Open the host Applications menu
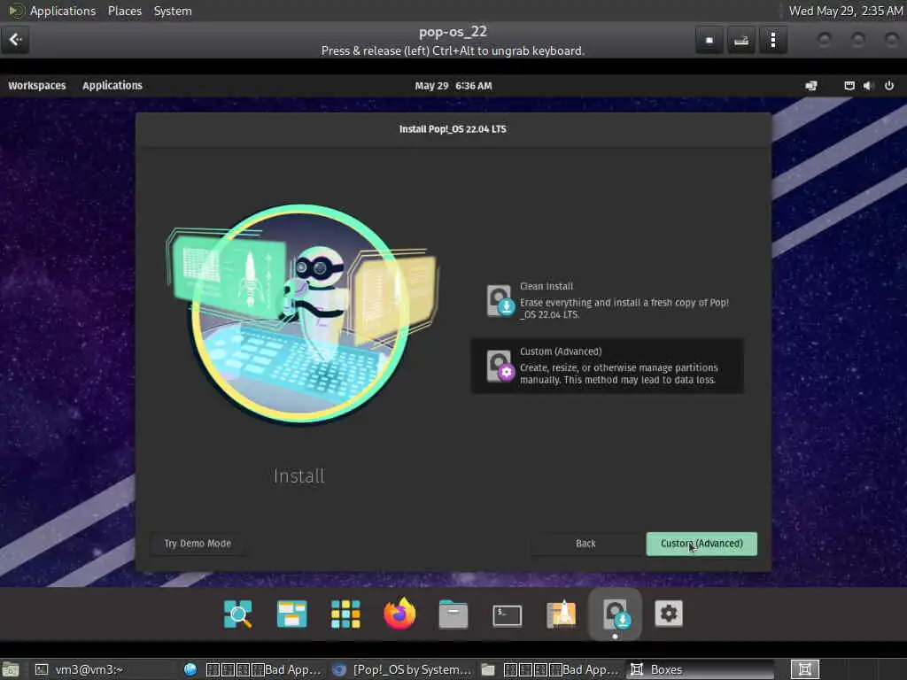 63,11
